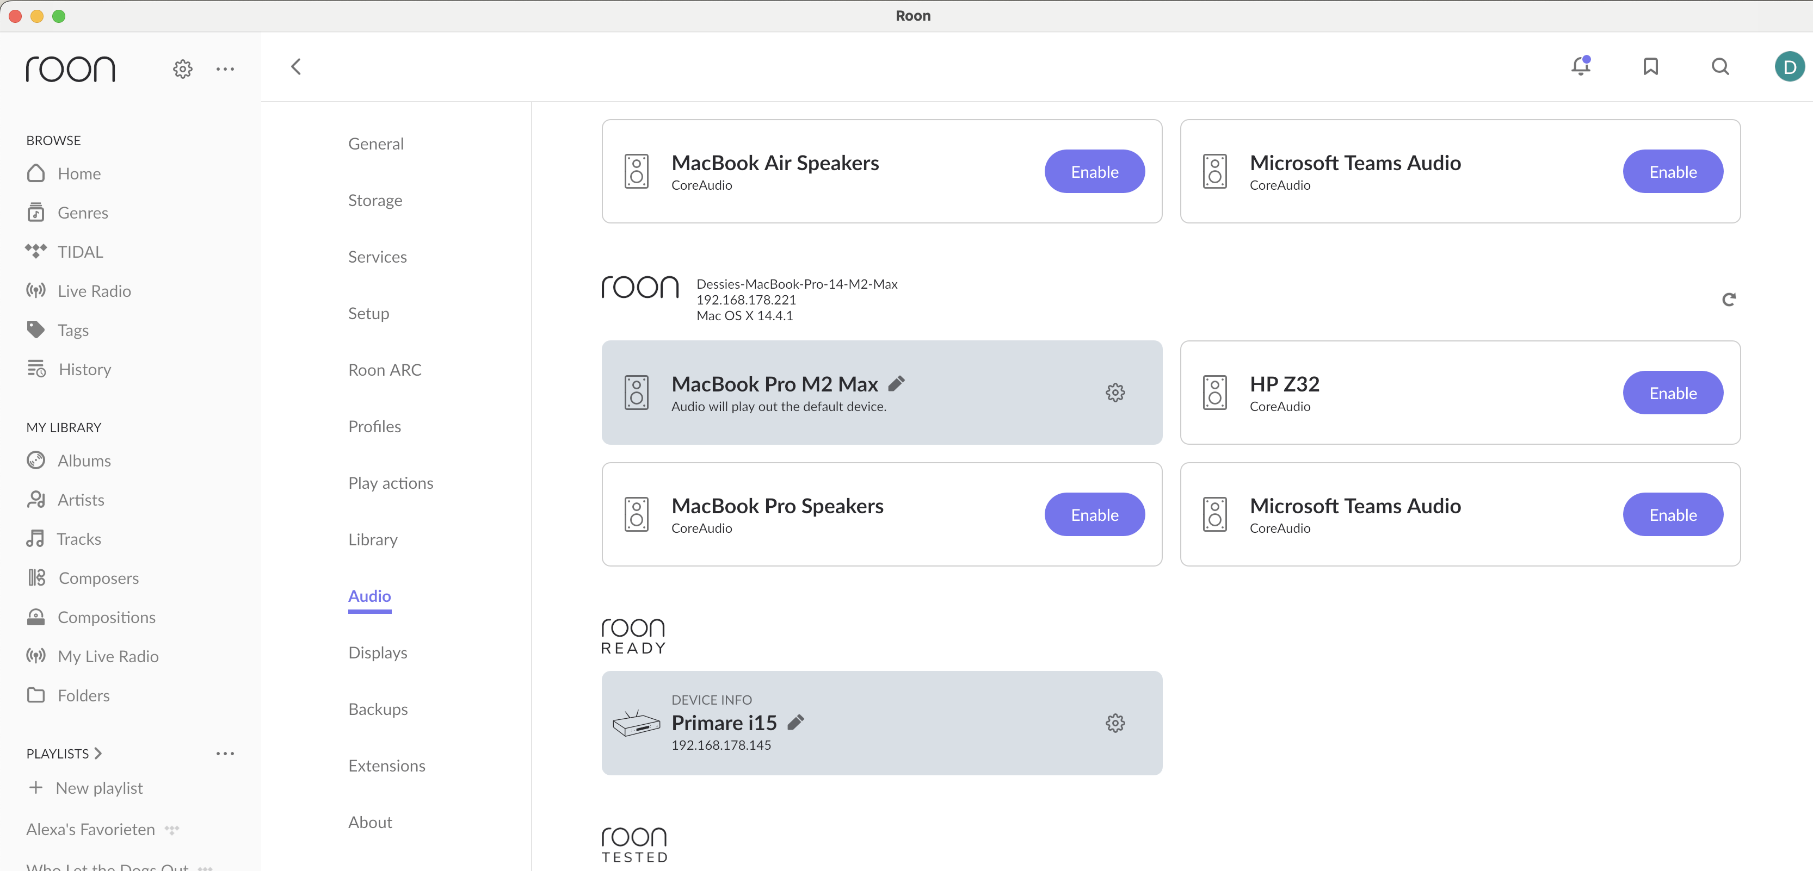Enable lower Microsoft Teams Audio device

(1673, 514)
